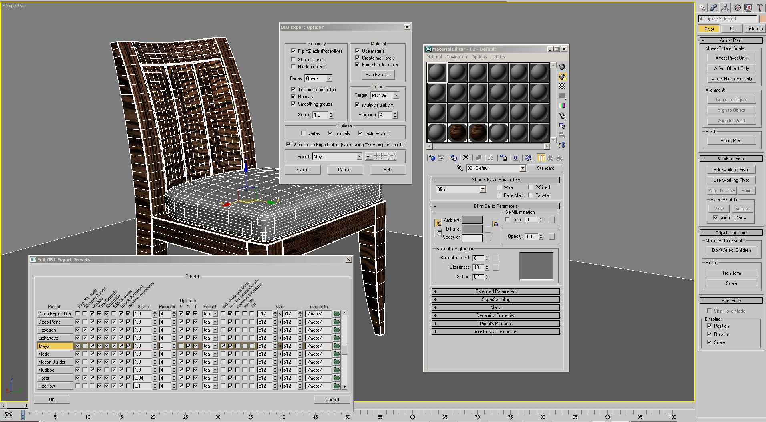Screen dimensions: 766x422
Task: Open the Modify command panel tab
Action: (714, 8)
